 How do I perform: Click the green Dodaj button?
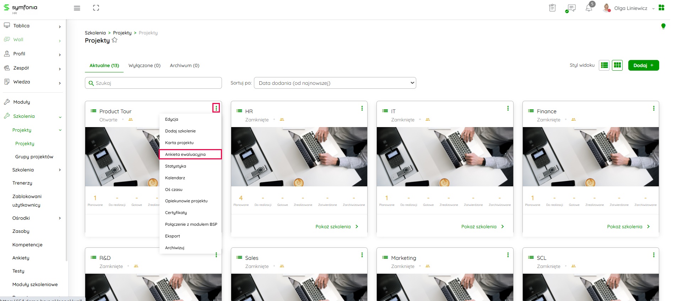click(x=643, y=65)
